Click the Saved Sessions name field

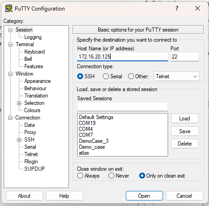click(x=123, y=107)
